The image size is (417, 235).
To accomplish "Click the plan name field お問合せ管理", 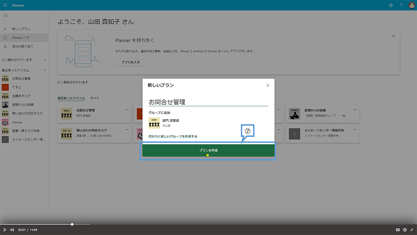I will [208, 102].
